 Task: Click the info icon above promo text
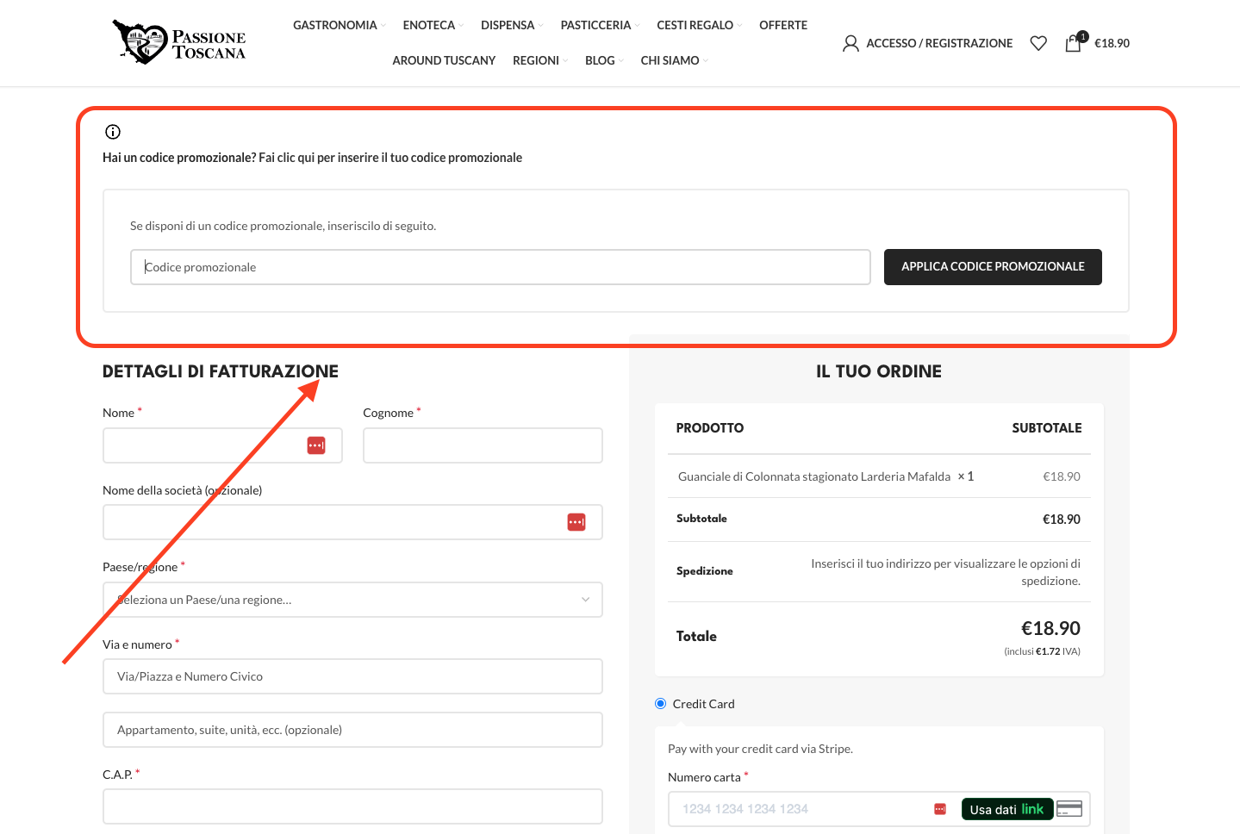[x=113, y=132]
